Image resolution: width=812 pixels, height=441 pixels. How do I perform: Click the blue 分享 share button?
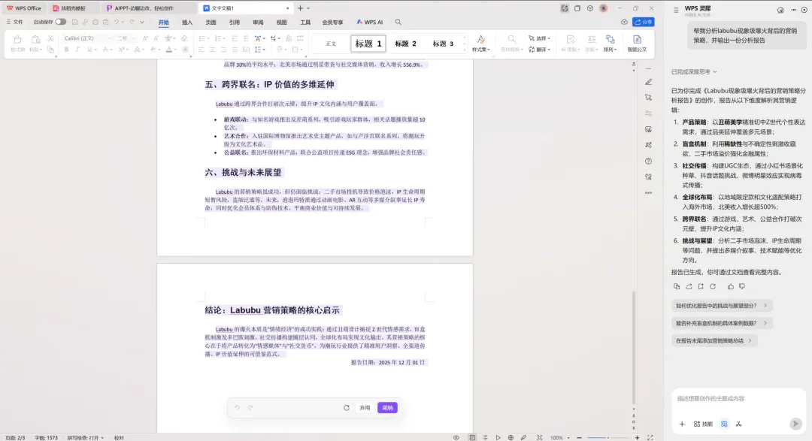point(643,22)
